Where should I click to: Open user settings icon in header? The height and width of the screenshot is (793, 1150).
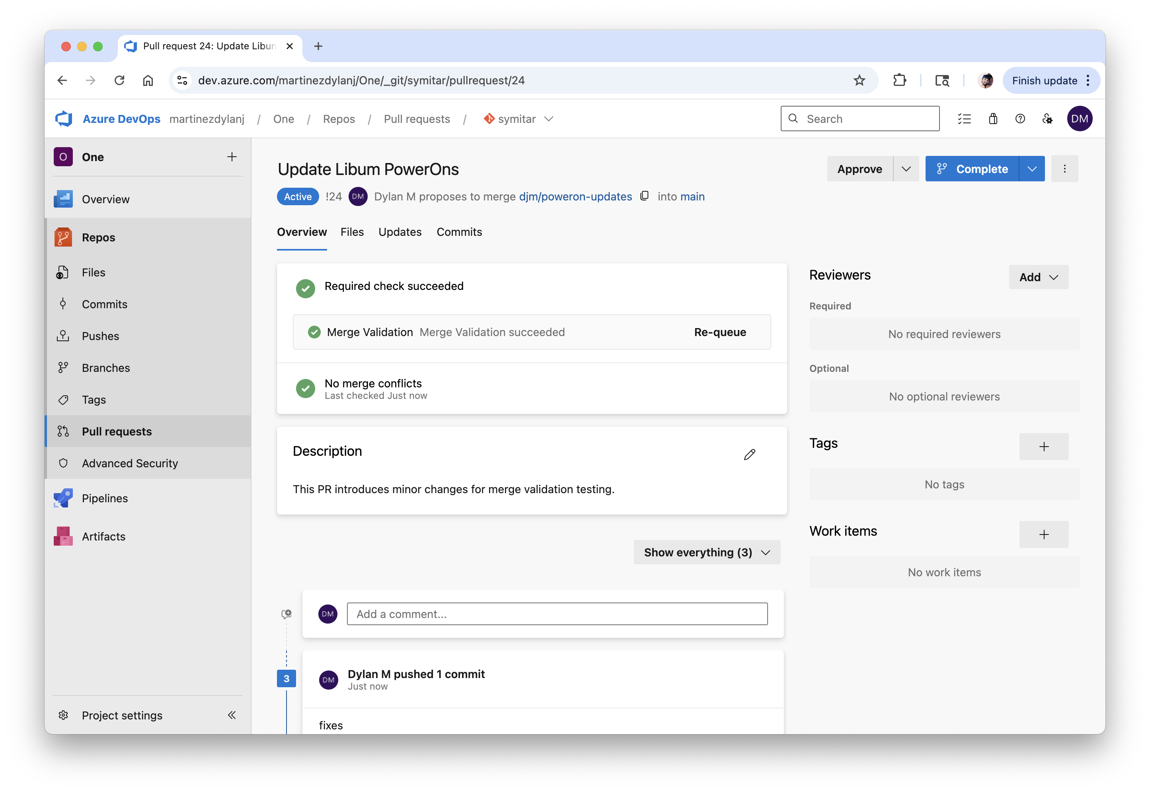tap(1048, 119)
